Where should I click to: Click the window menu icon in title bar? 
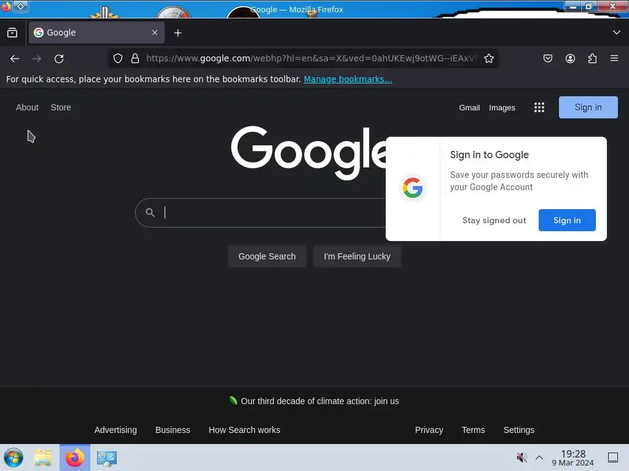tap(6, 6)
